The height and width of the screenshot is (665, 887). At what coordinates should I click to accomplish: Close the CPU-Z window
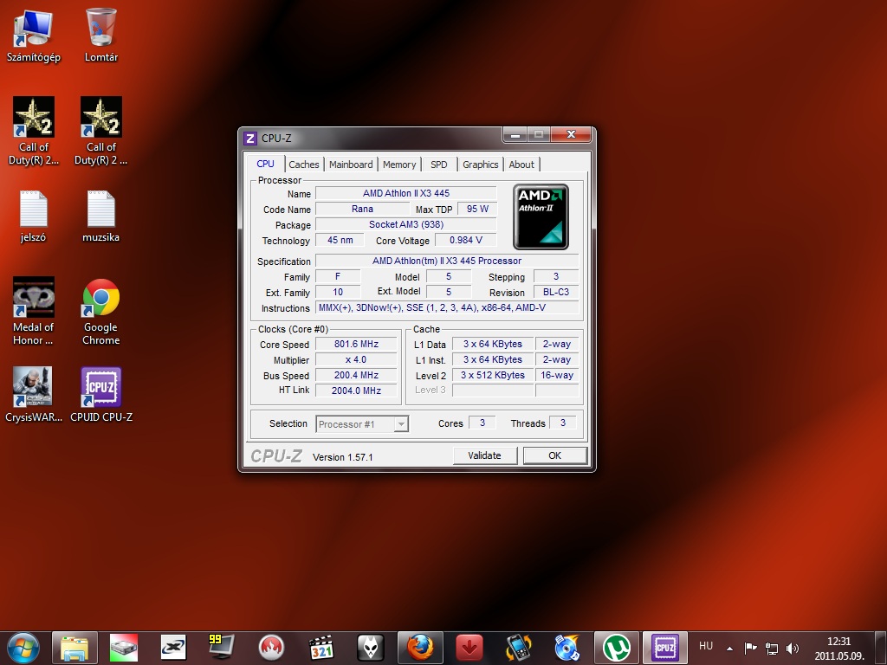(x=571, y=135)
